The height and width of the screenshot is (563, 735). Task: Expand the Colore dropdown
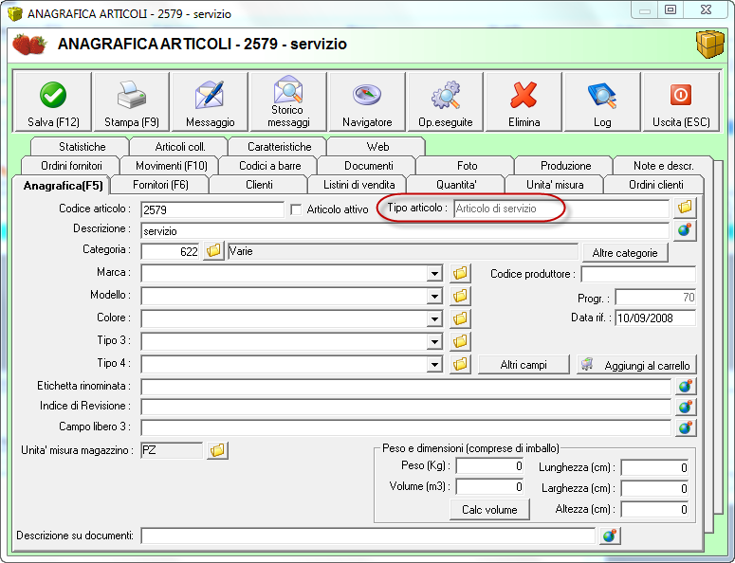tap(435, 319)
